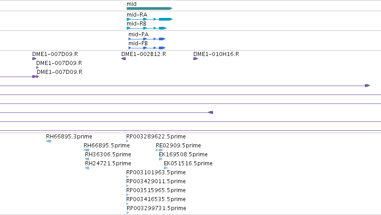Select the mid-PA coding sequence glyph
381x215 pixels.
(x=147, y=39)
